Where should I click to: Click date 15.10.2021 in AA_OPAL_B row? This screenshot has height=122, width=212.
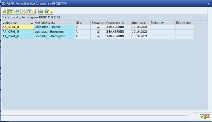click(x=141, y=27)
